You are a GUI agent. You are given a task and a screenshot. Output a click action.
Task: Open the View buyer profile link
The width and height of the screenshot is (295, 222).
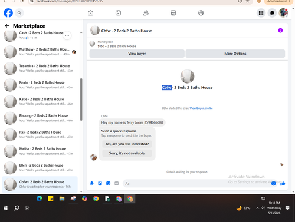(201, 108)
